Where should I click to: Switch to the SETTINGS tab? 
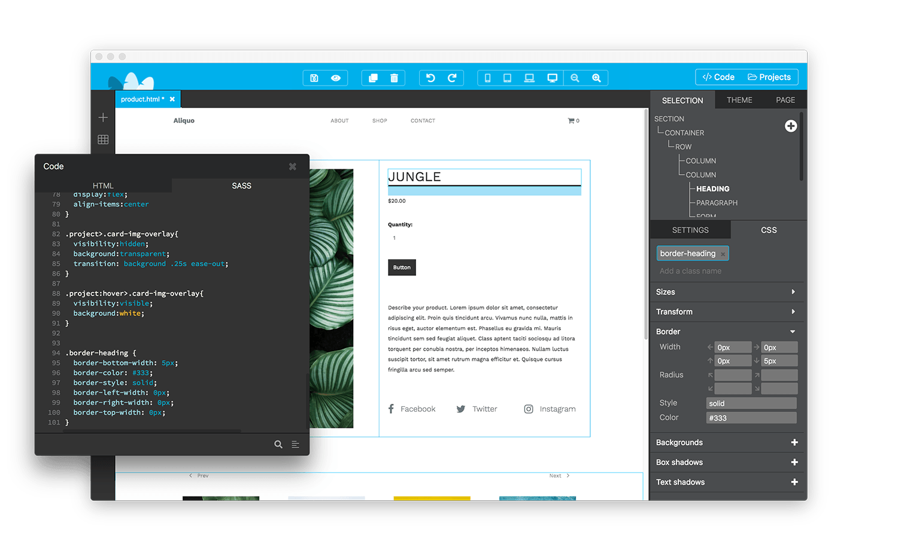[690, 230]
